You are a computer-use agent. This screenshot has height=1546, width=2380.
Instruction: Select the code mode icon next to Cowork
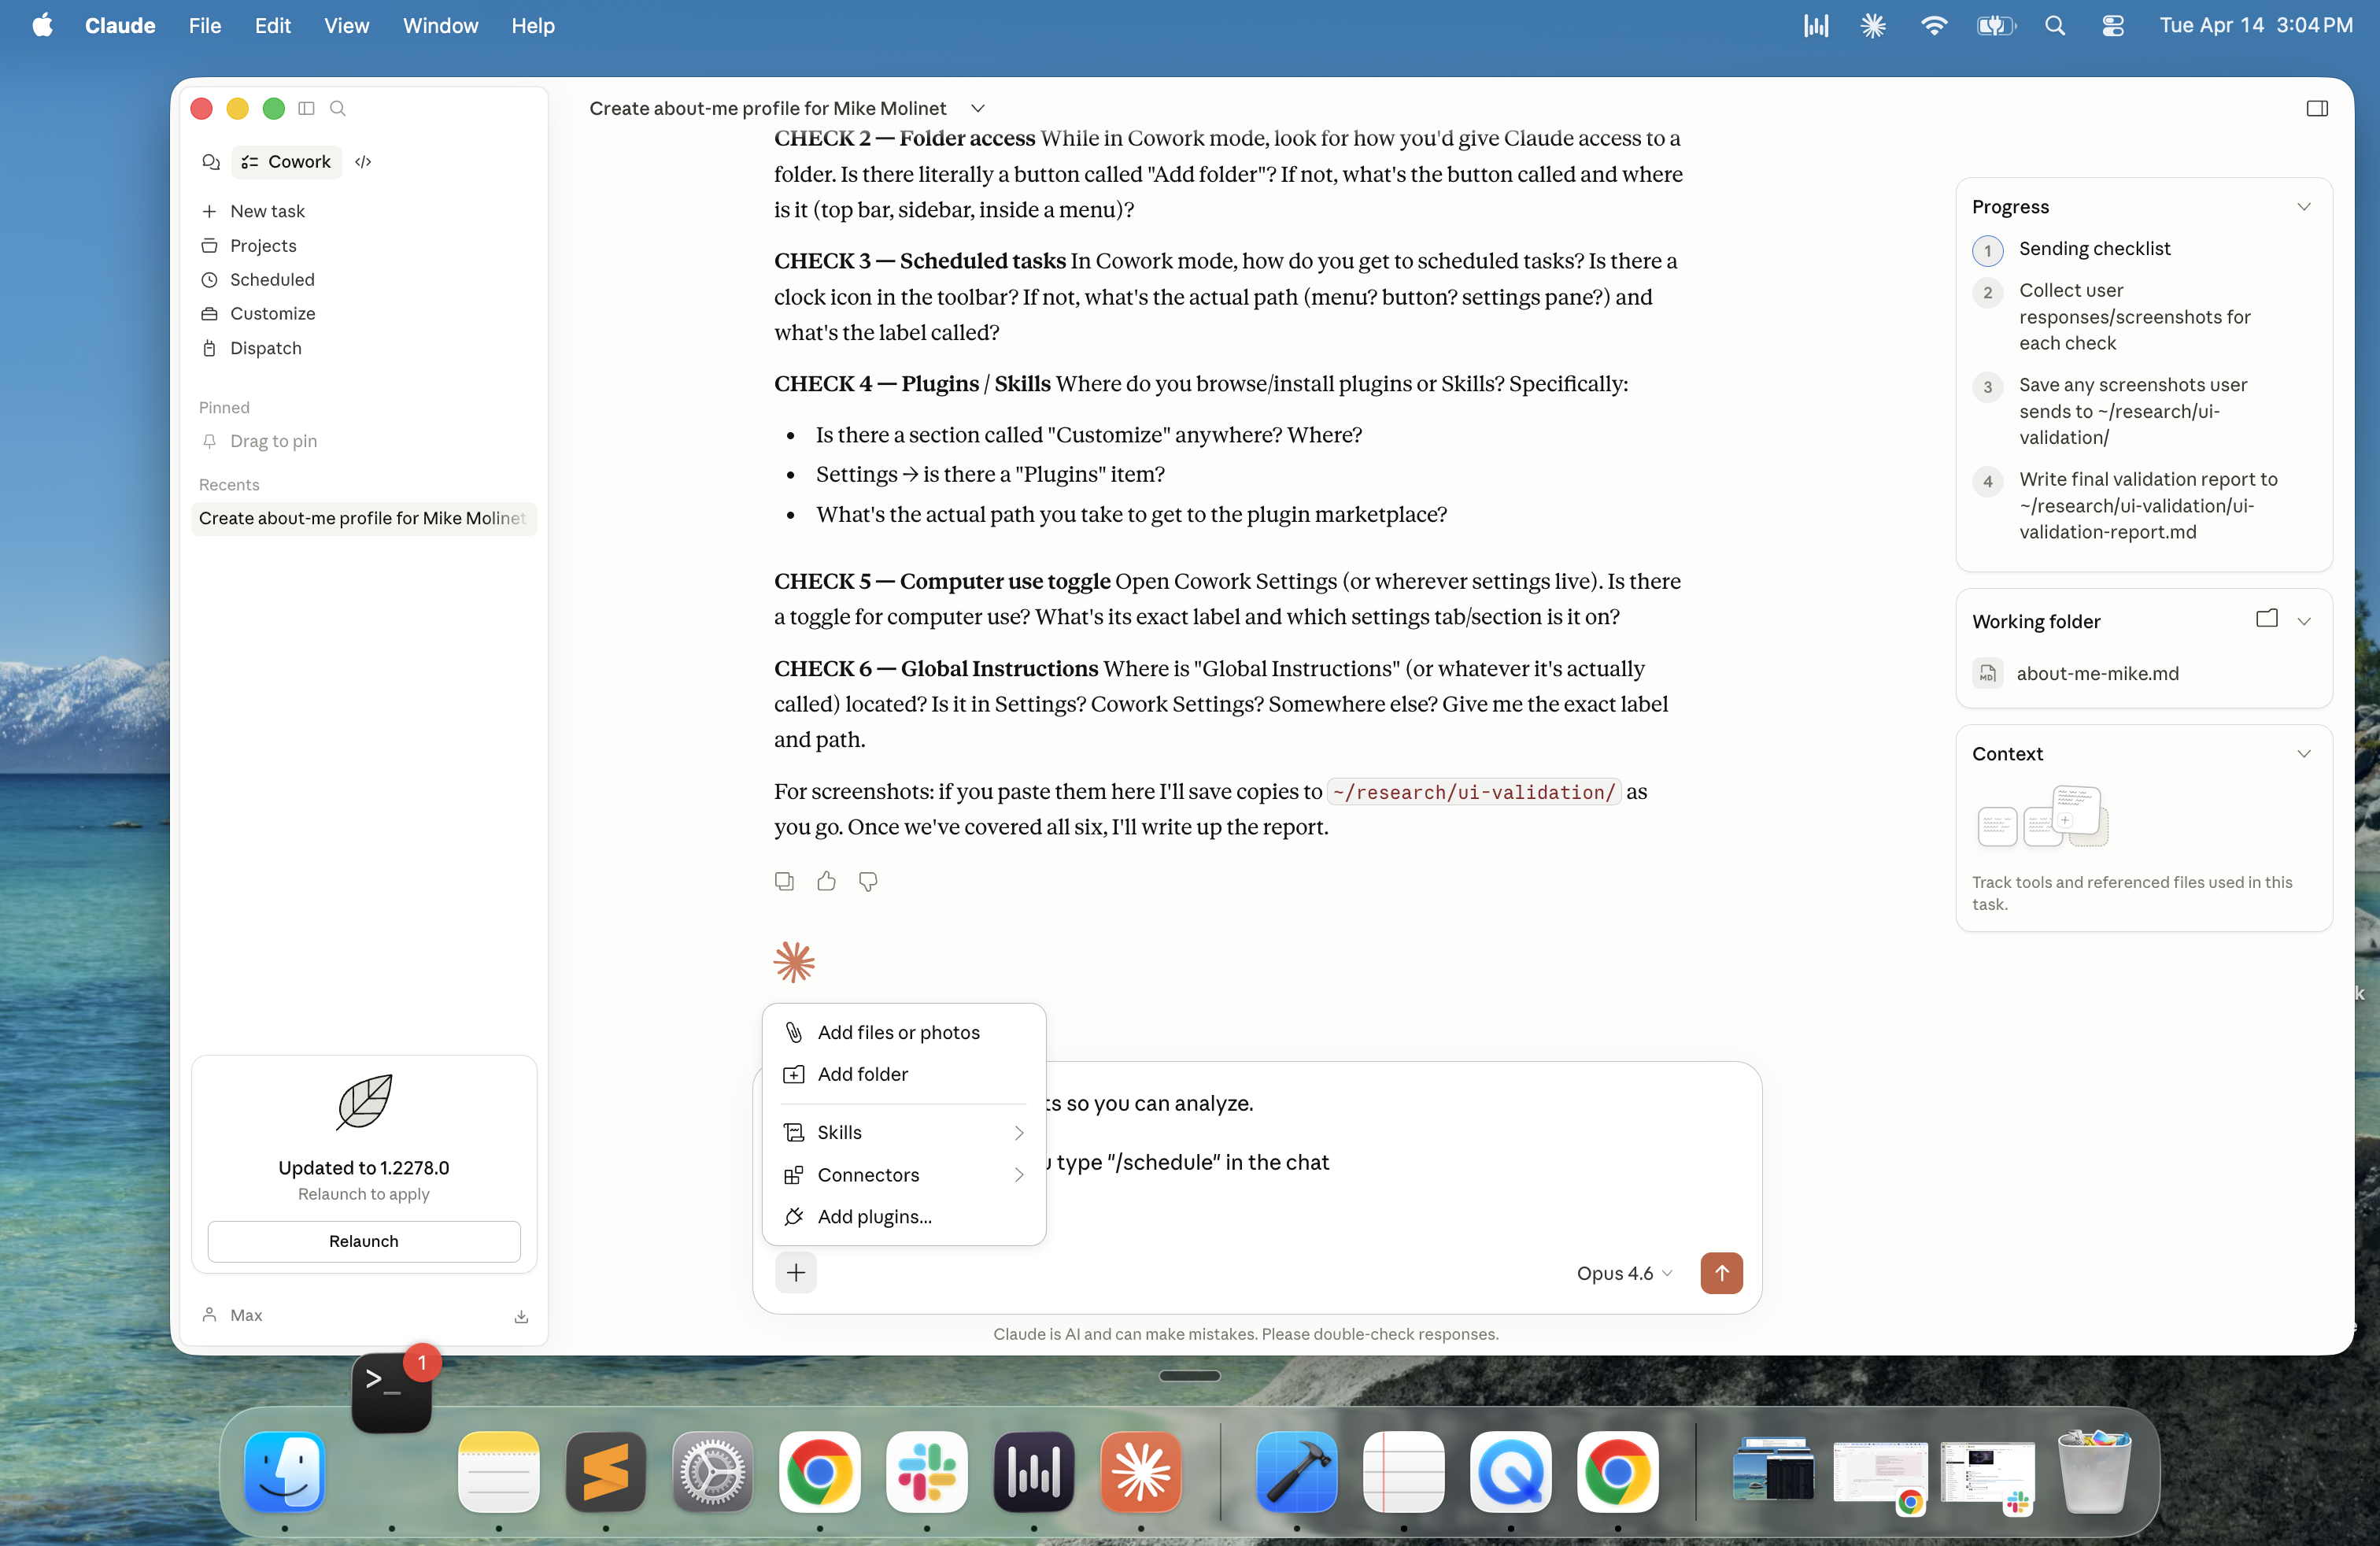point(362,161)
